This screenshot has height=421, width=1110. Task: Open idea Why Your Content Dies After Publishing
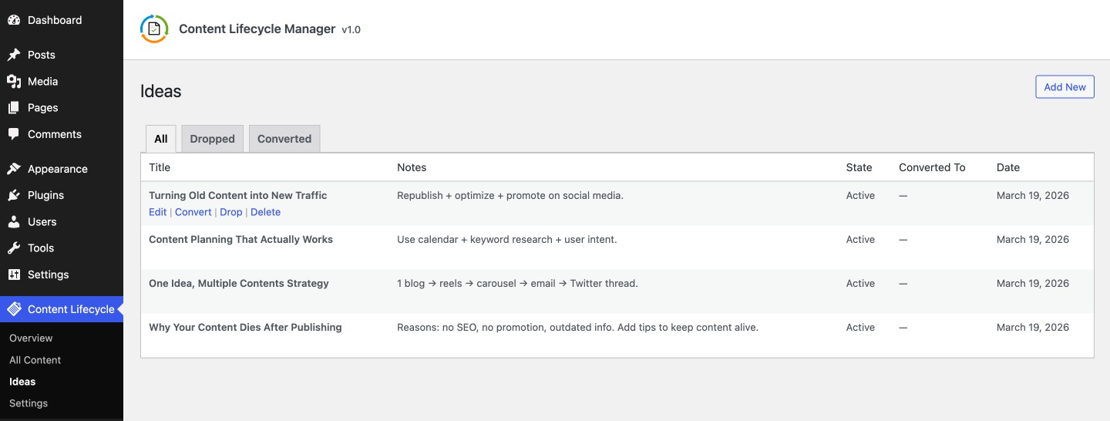[x=245, y=327]
